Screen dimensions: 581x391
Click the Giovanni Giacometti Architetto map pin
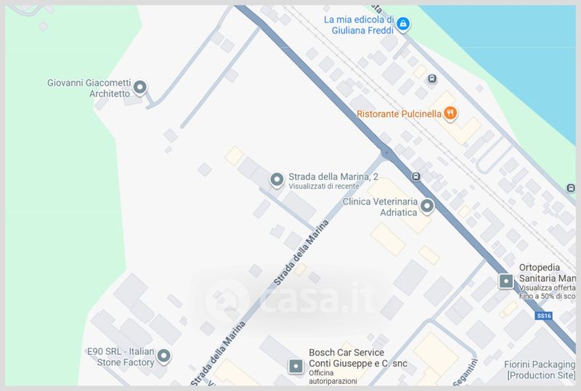[x=139, y=88]
